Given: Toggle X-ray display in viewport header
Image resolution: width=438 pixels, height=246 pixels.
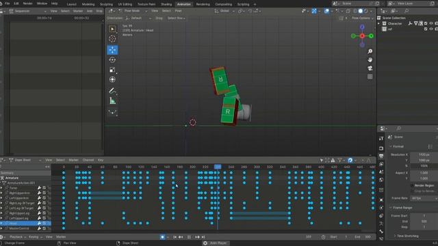Looking at the screenshot, I should (348, 11).
